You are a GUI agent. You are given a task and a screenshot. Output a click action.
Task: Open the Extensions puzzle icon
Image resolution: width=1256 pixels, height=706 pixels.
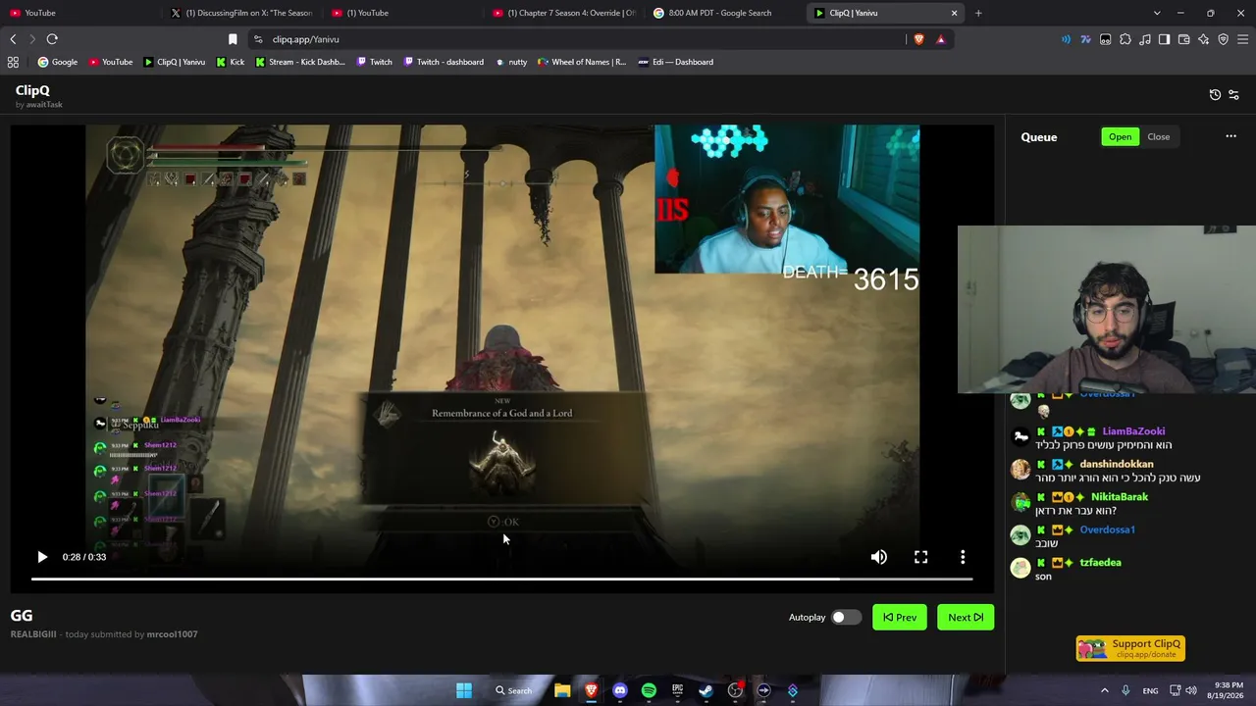tap(1125, 39)
